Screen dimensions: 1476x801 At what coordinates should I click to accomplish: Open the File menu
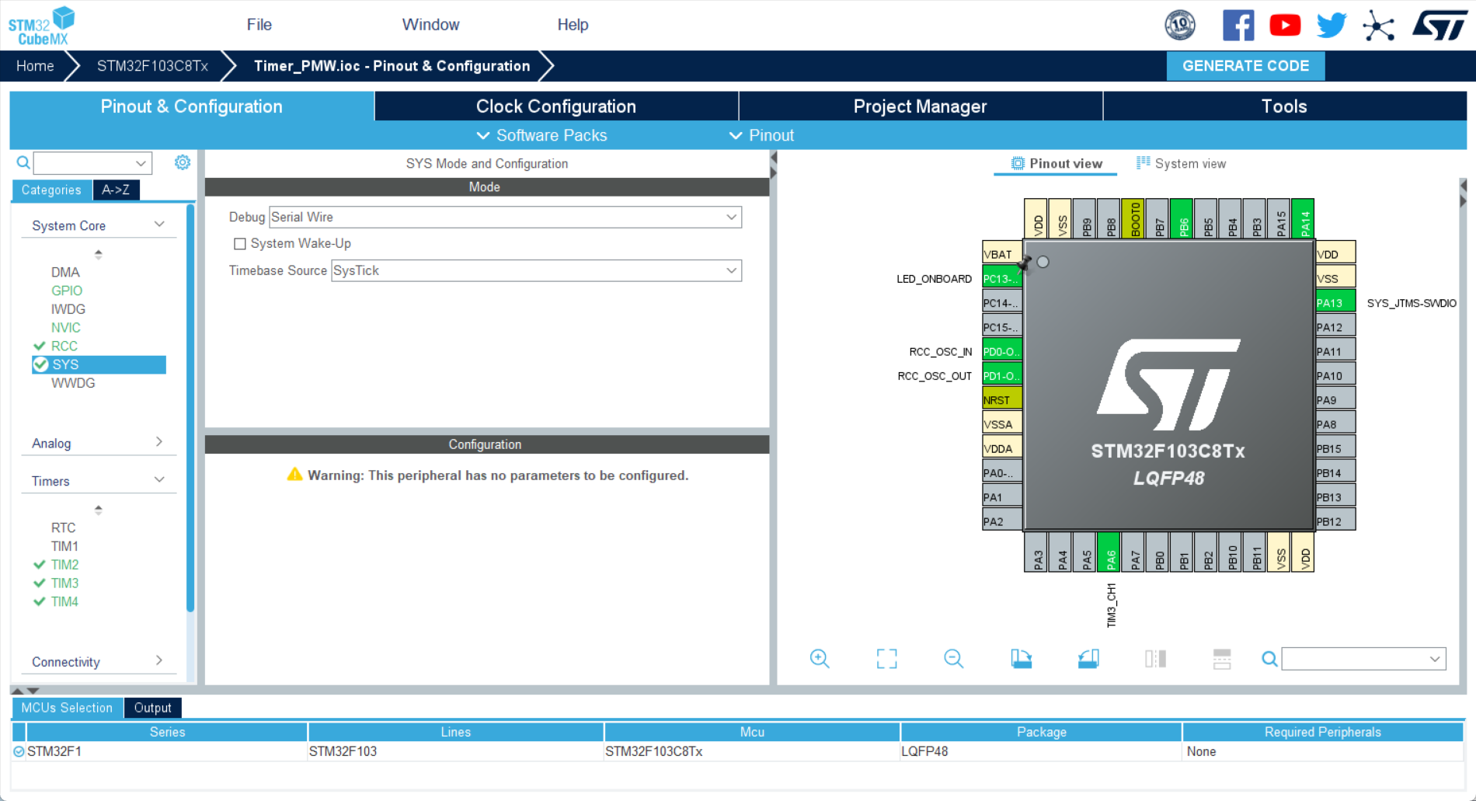[x=259, y=25]
